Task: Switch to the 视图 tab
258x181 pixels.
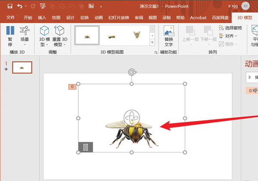Action: click(x=153, y=18)
